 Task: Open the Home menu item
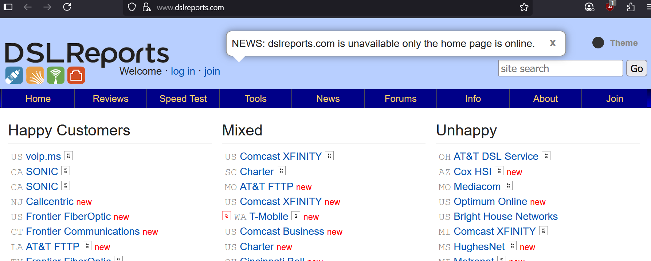click(x=38, y=99)
